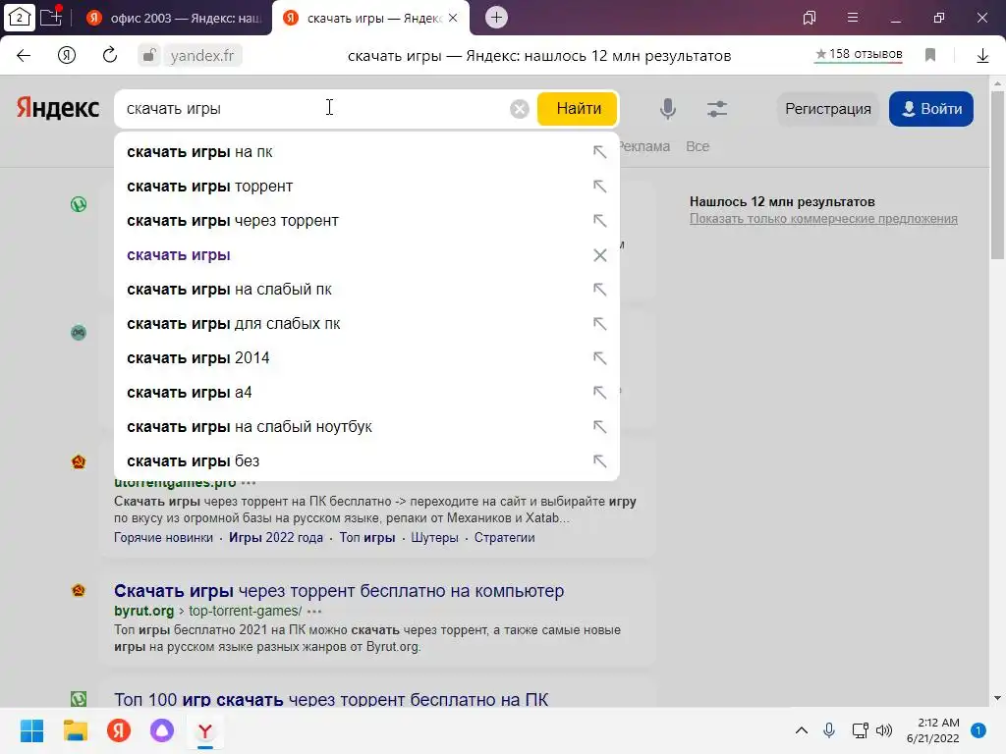Fill query arrow for 'скачать игры на пк'
Viewport: 1006px width, 754px height.
tap(600, 152)
